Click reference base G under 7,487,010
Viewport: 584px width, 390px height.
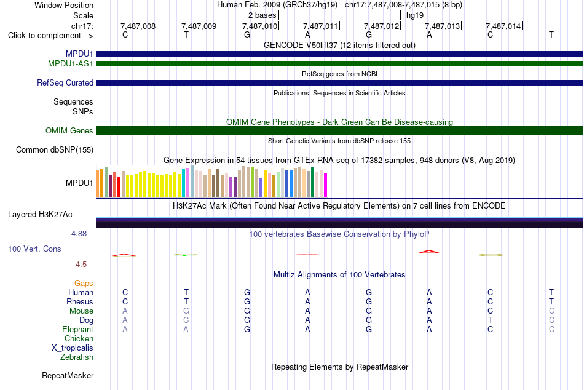tap(247, 34)
